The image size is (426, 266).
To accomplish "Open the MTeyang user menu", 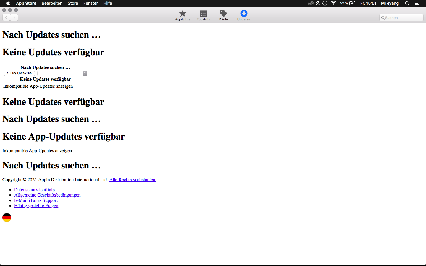I will (x=390, y=3).
